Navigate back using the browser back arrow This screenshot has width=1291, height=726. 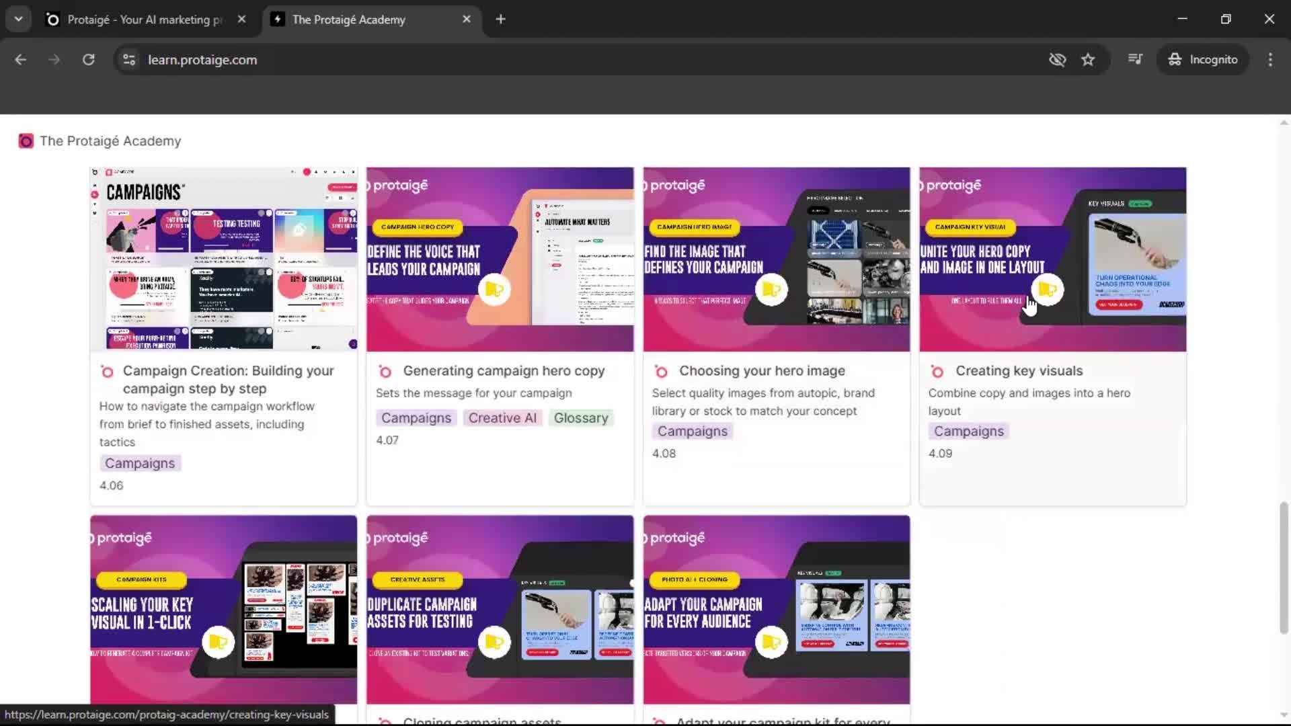(x=20, y=59)
